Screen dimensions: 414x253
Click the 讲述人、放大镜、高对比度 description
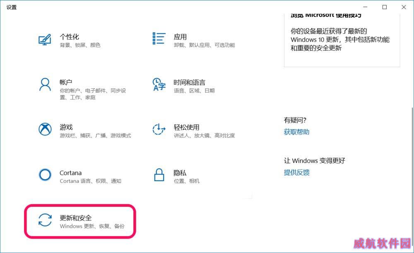click(x=204, y=136)
